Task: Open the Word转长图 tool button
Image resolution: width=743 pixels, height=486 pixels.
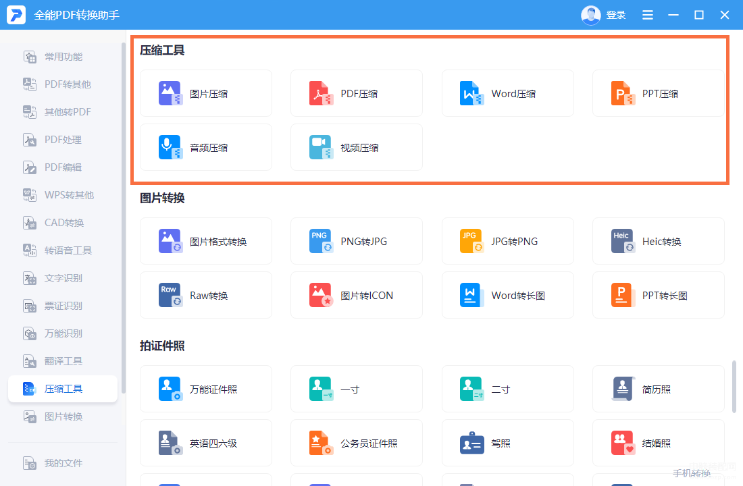Action: [507, 295]
